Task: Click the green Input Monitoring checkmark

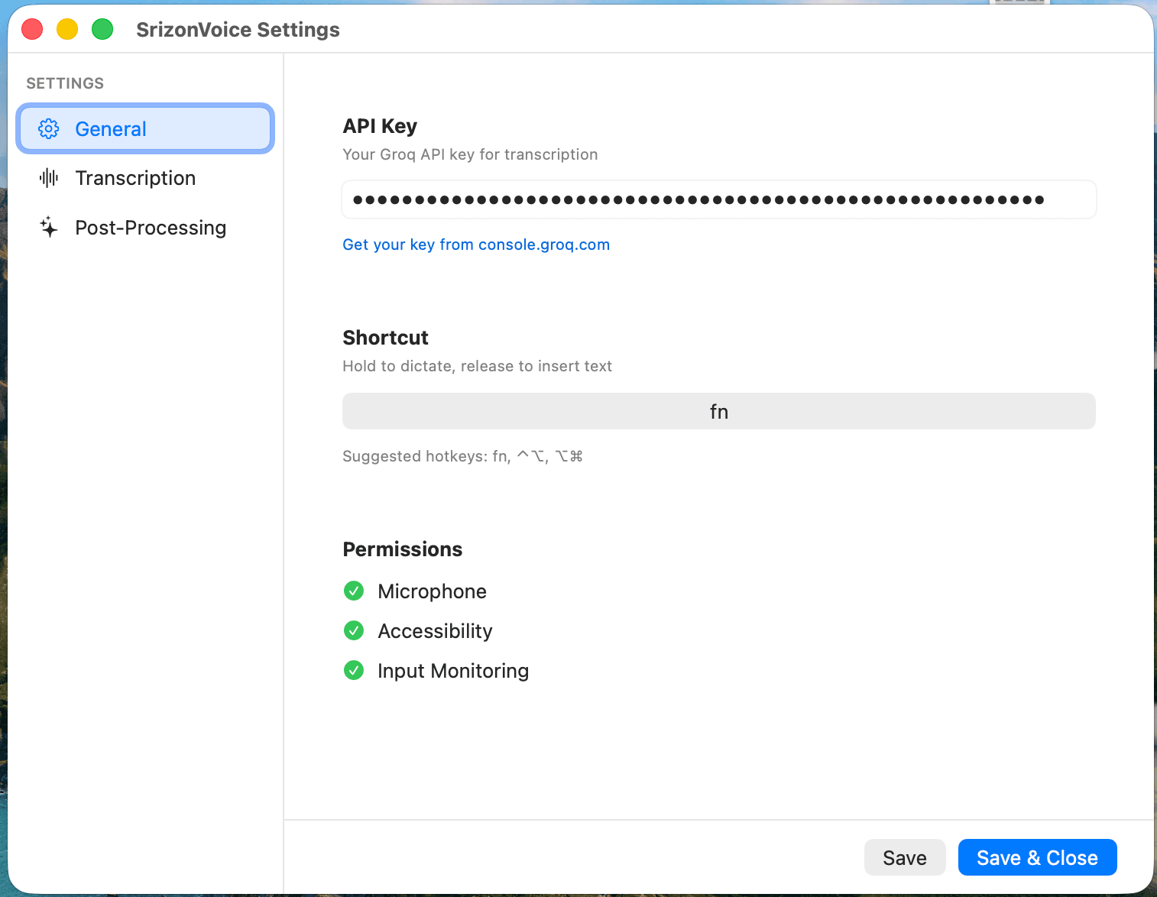Action: click(354, 670)
